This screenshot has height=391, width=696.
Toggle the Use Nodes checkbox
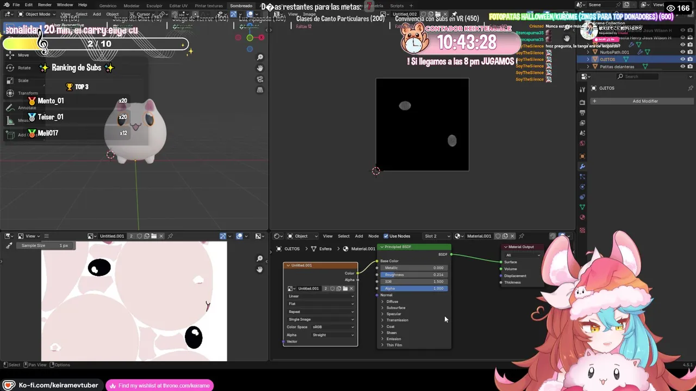386,236
